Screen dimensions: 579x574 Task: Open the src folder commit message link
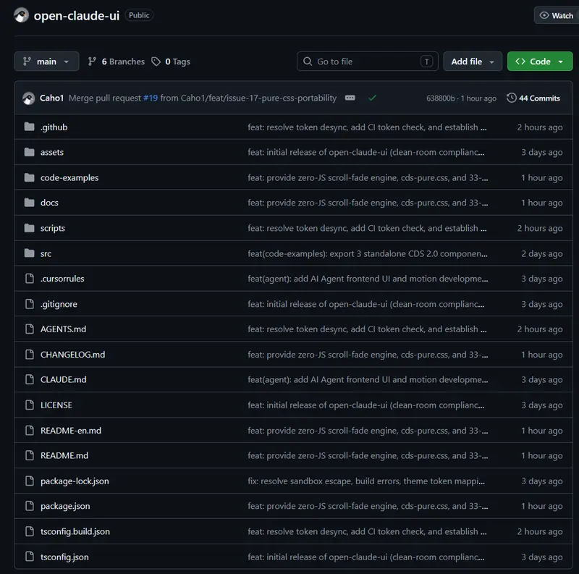pyautogui.click(x=368, y=254)
